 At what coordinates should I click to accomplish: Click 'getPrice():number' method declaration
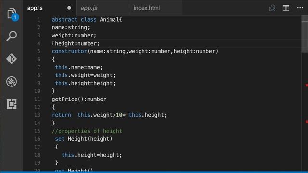tap(79, 99)
